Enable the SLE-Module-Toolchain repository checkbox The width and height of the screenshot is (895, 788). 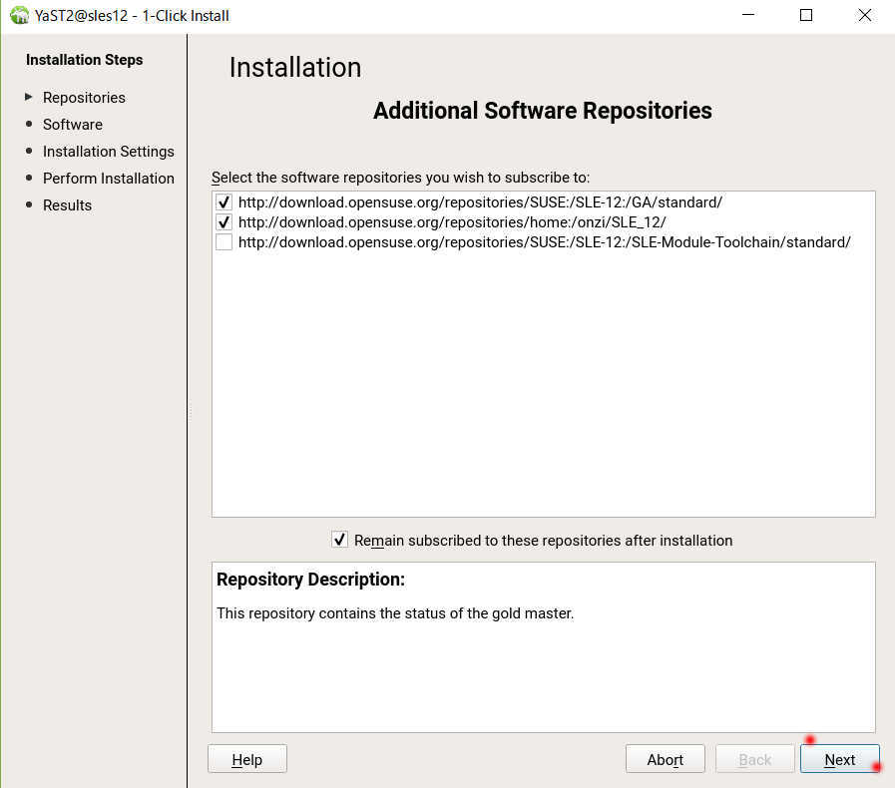[x=224, y=242]
